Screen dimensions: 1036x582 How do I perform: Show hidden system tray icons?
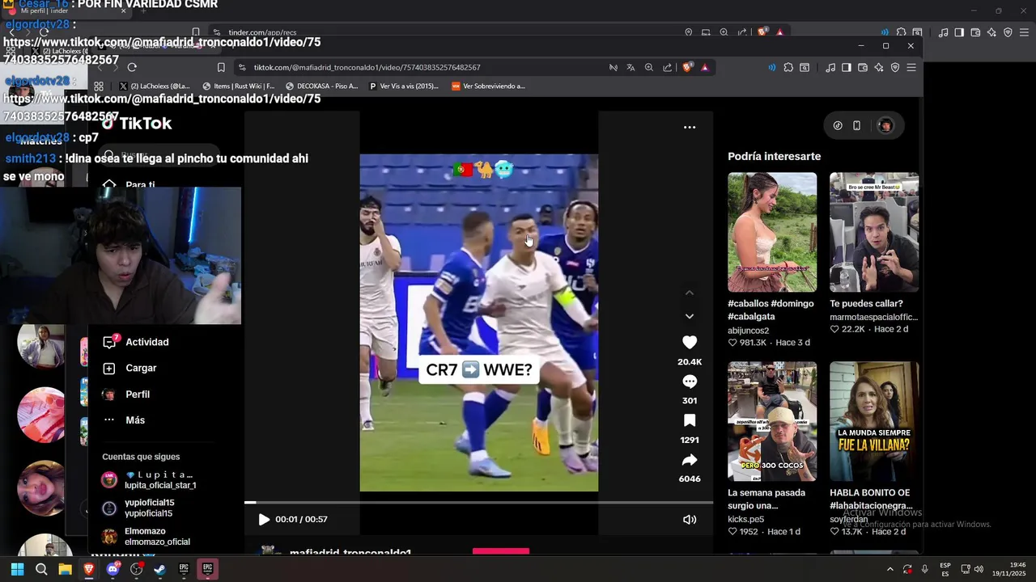[890, 570]
